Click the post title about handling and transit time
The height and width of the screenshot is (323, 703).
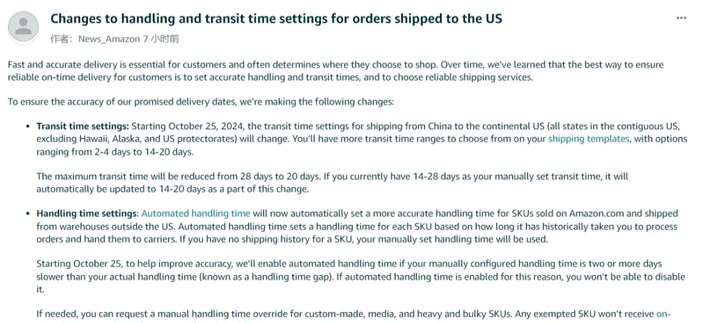(276, 19)
